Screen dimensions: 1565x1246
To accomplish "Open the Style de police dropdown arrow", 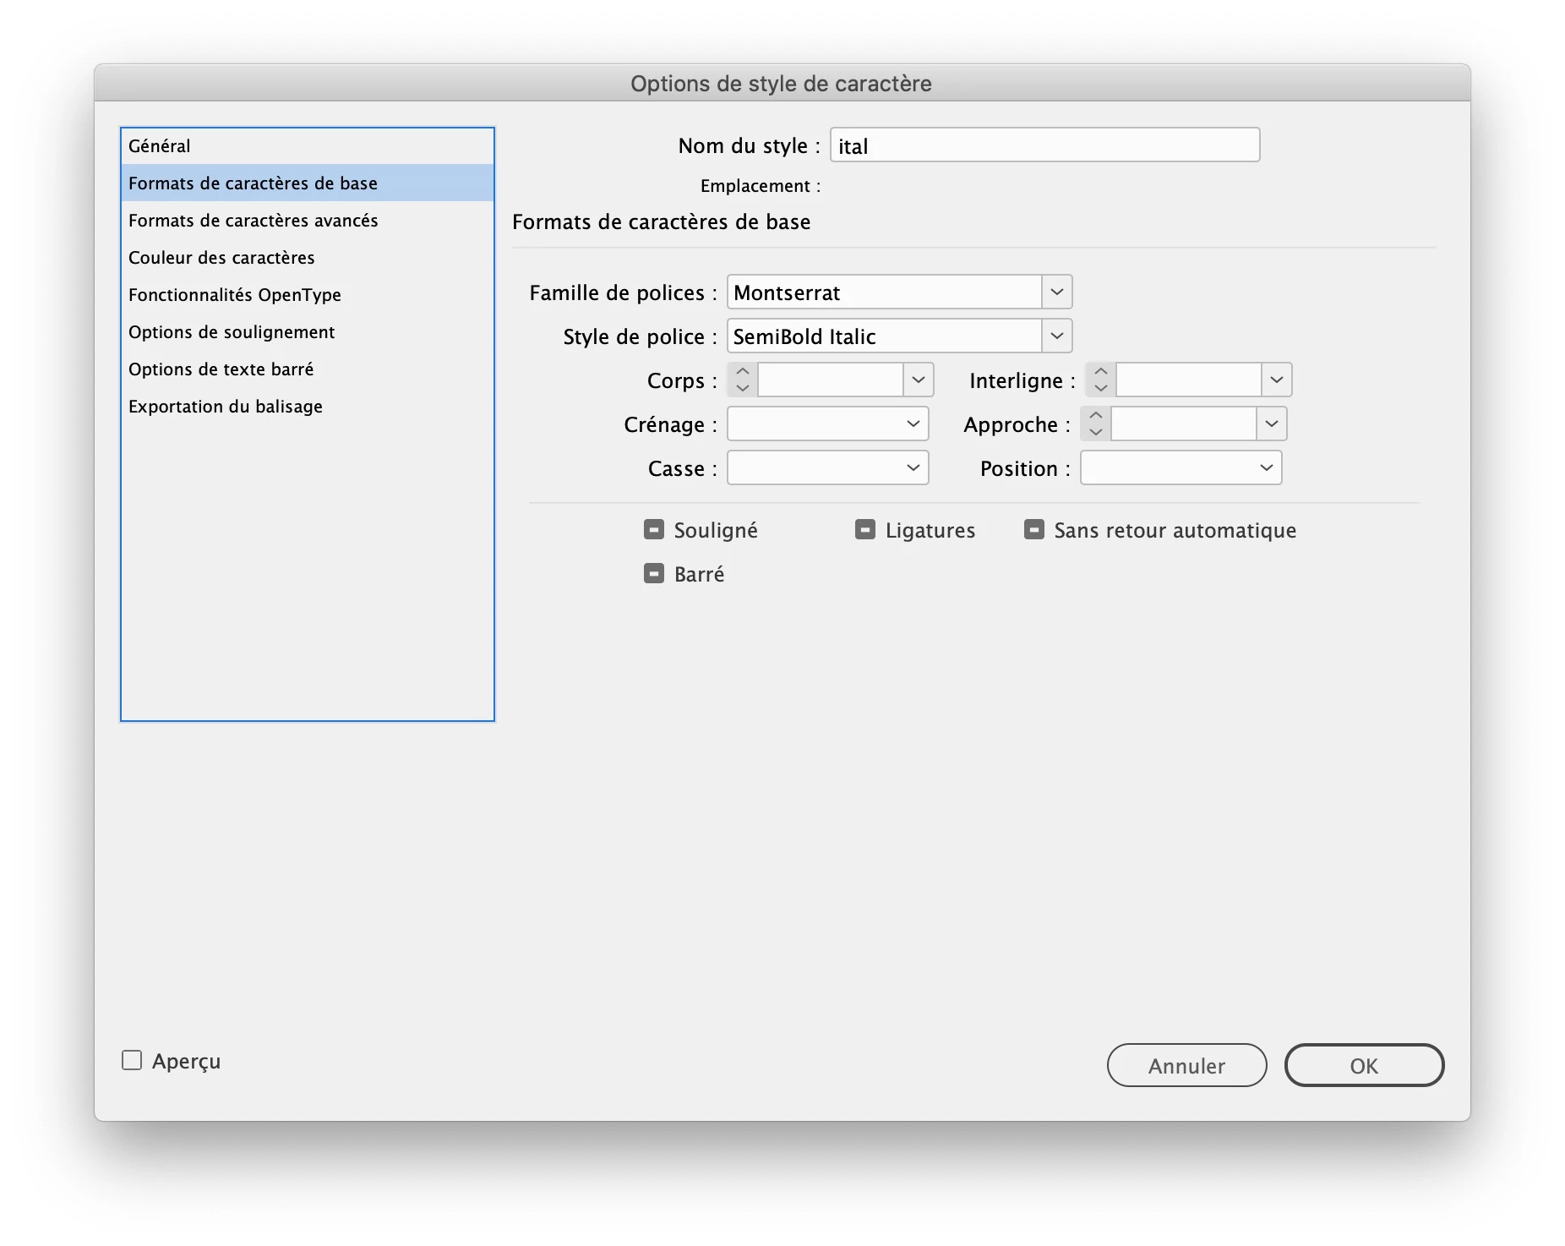I will [1056, 336].
